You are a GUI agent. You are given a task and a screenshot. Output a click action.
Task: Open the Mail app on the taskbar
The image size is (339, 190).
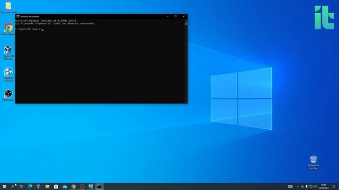point(65,186)
